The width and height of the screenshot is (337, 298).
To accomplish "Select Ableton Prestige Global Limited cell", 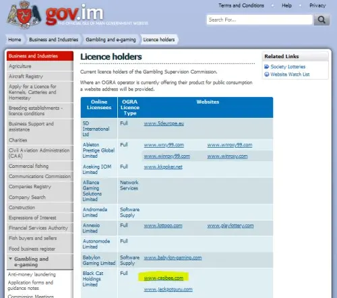I will coord(99,150).
